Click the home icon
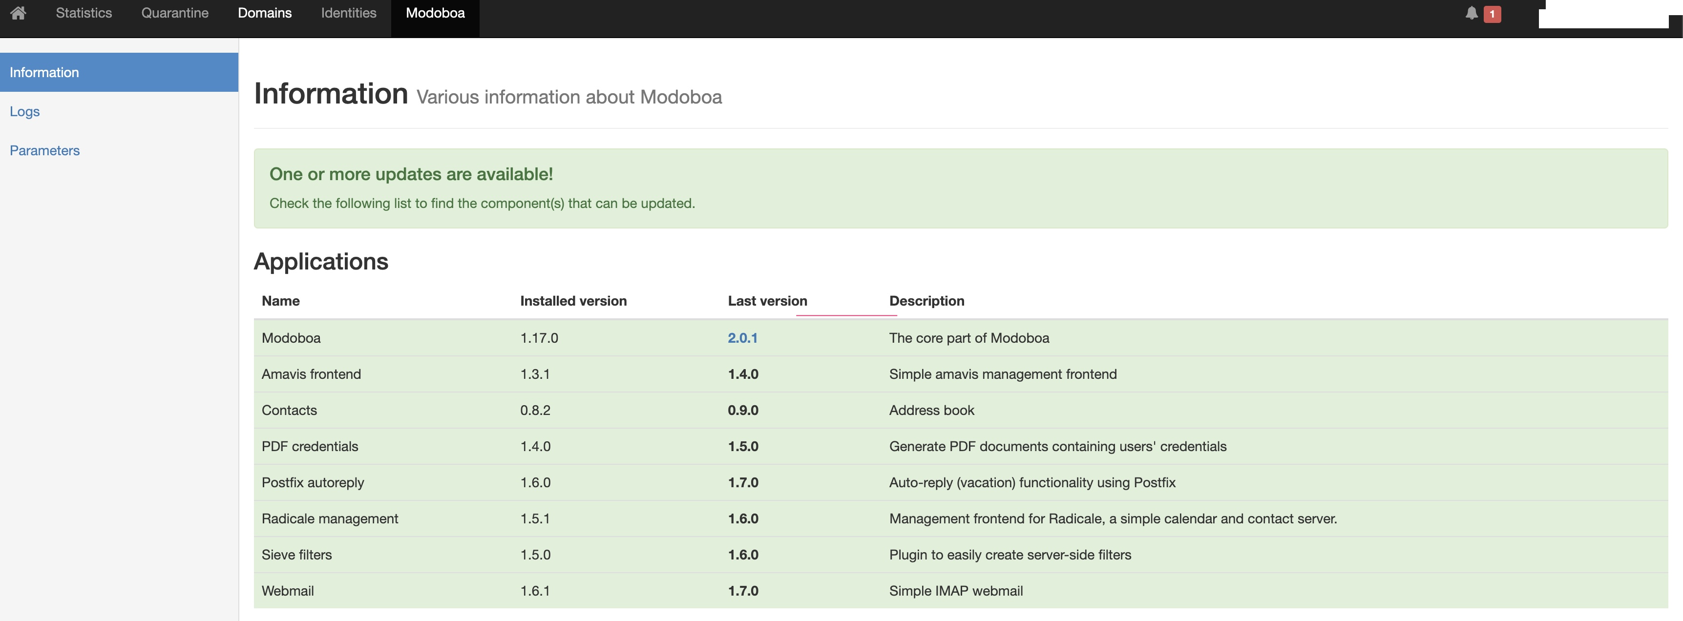Screen dimensions: 1683x621 tap(18, 12)
